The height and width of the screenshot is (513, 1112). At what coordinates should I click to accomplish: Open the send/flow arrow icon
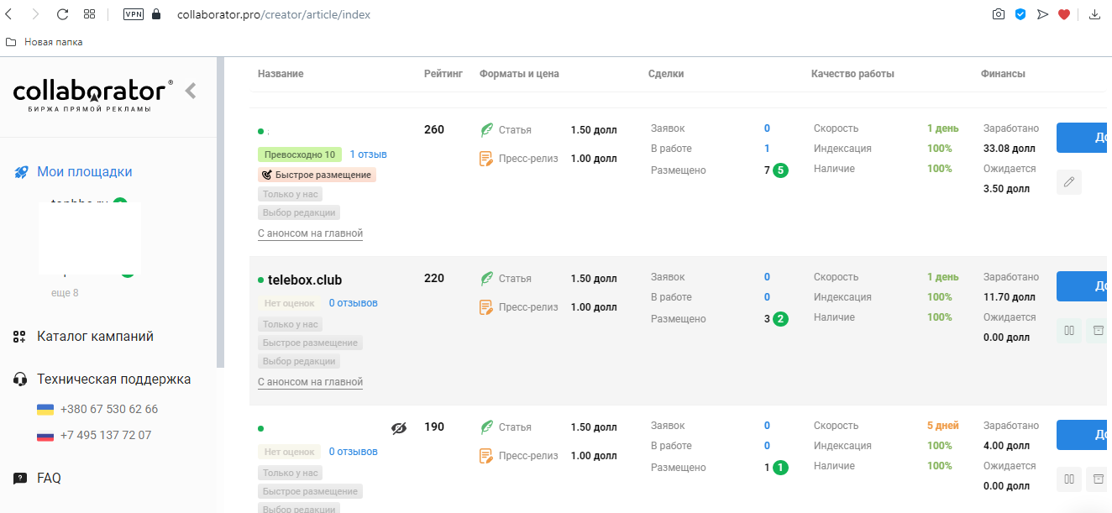[x=1042, y=14]
